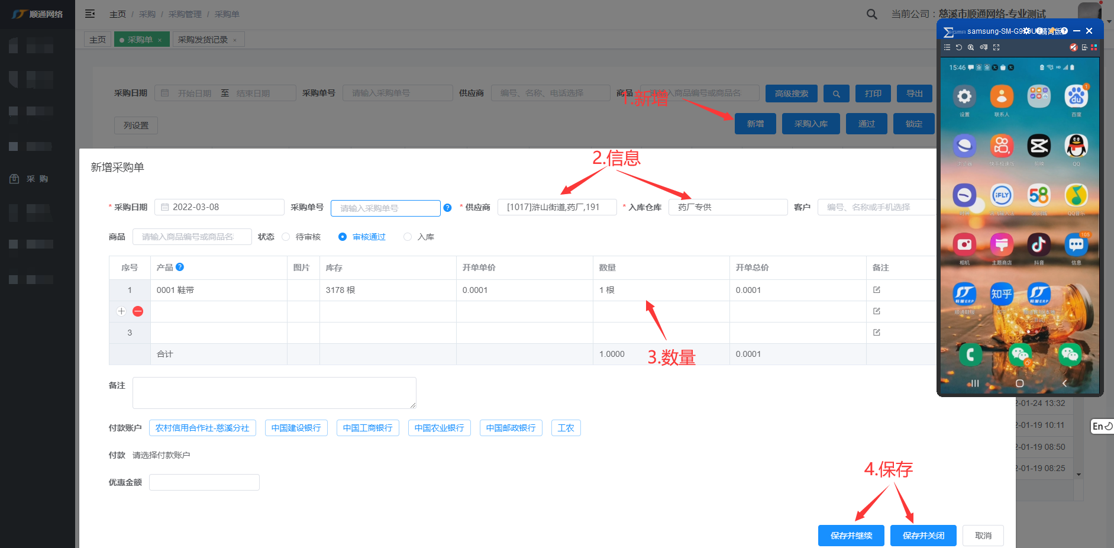Click the 取消 cancel button
The height and width of the screenshot is (548, 1114).
coord(983,536)
